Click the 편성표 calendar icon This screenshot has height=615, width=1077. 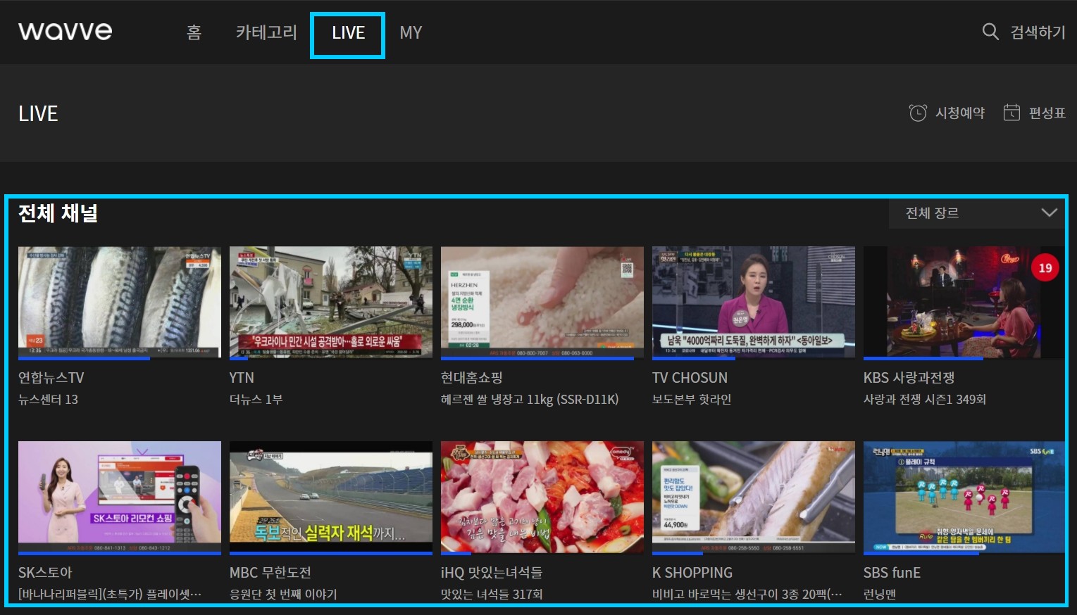[x=1011, y=113]
